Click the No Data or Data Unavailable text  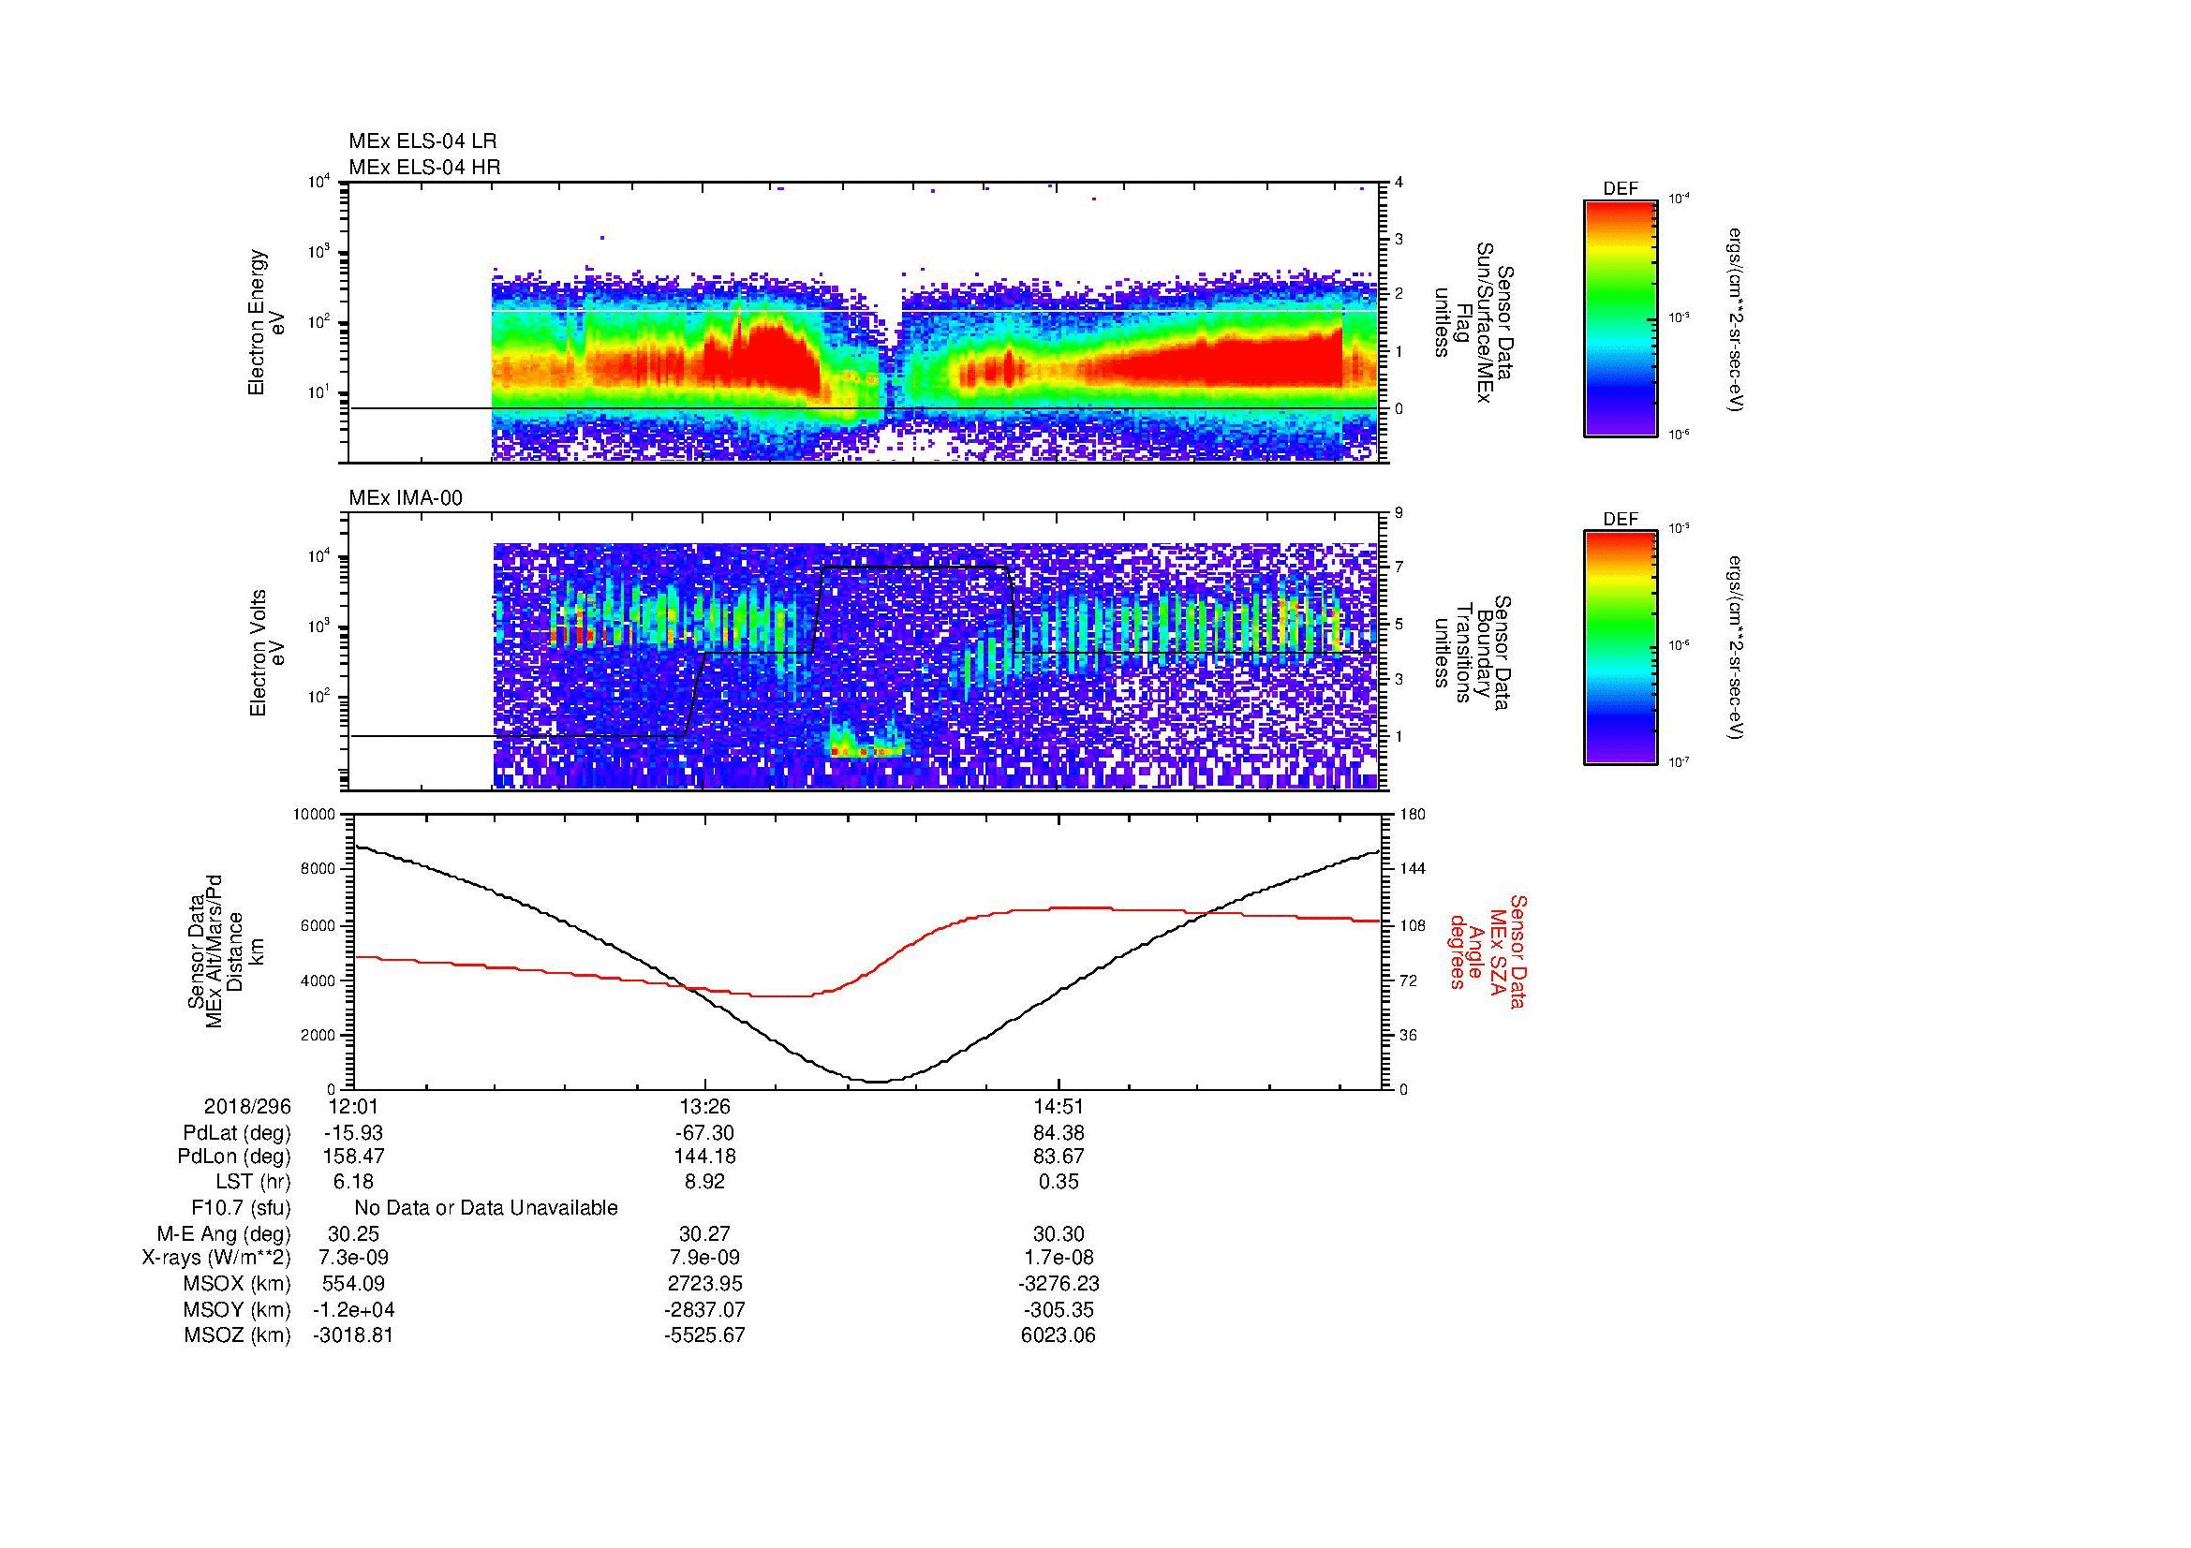click(487, 1207)
